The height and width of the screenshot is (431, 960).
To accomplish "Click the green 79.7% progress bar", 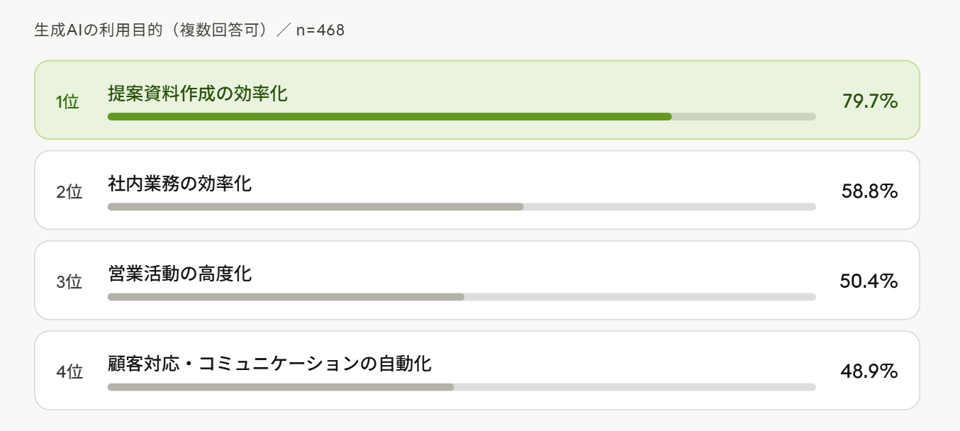I will (x=389, y=117).
